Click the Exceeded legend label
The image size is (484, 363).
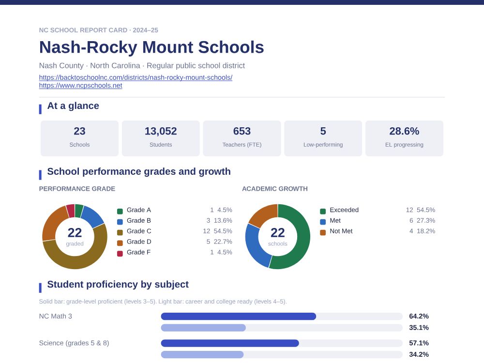[x=344, y=210]
